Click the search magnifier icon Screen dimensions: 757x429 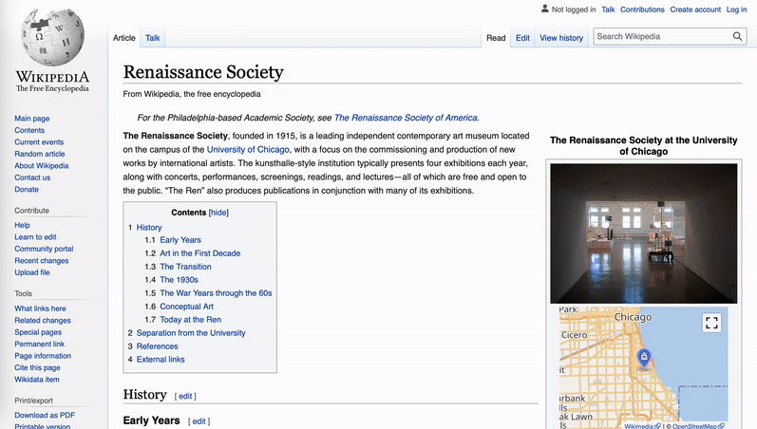[737, 36]
